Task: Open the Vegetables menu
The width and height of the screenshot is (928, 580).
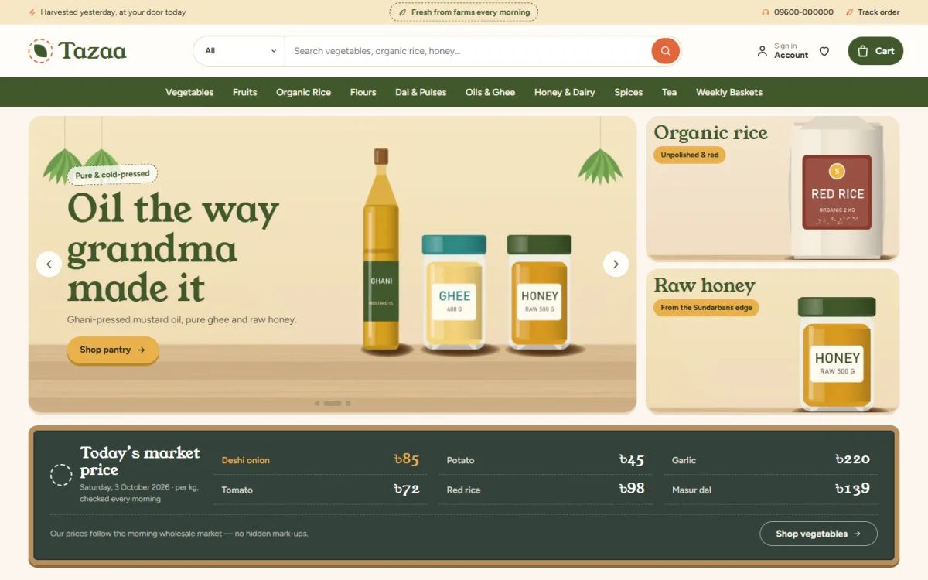Action: [x=189, y=92]
